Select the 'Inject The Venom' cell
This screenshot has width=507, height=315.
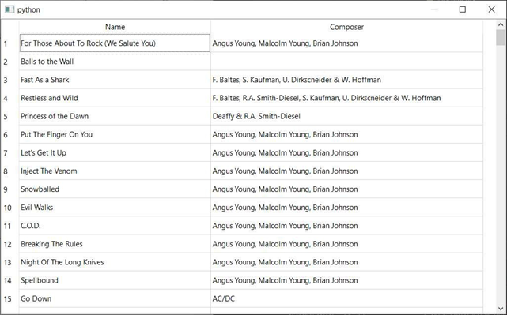coord(115,171)
